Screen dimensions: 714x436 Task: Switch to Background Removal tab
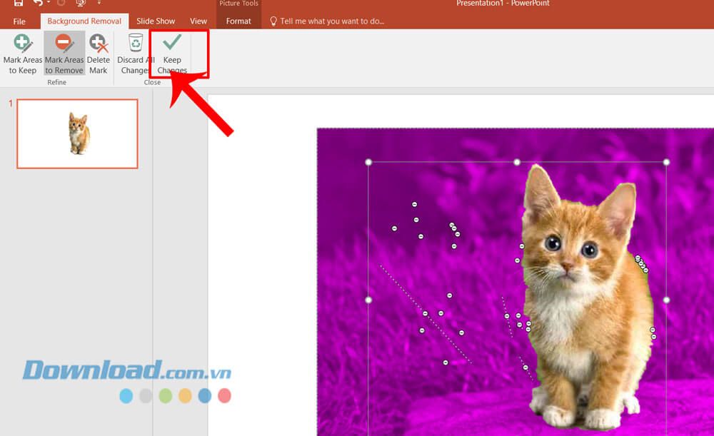pos(84,21)
